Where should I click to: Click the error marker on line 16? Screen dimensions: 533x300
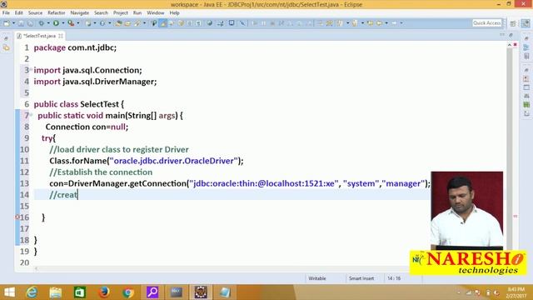(17, 217)
